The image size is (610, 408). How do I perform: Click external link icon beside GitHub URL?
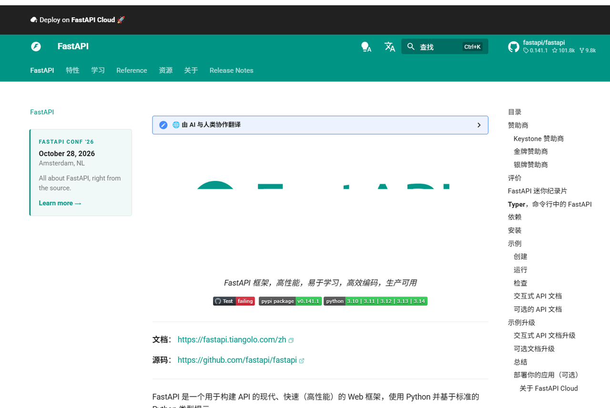(302, 361)
